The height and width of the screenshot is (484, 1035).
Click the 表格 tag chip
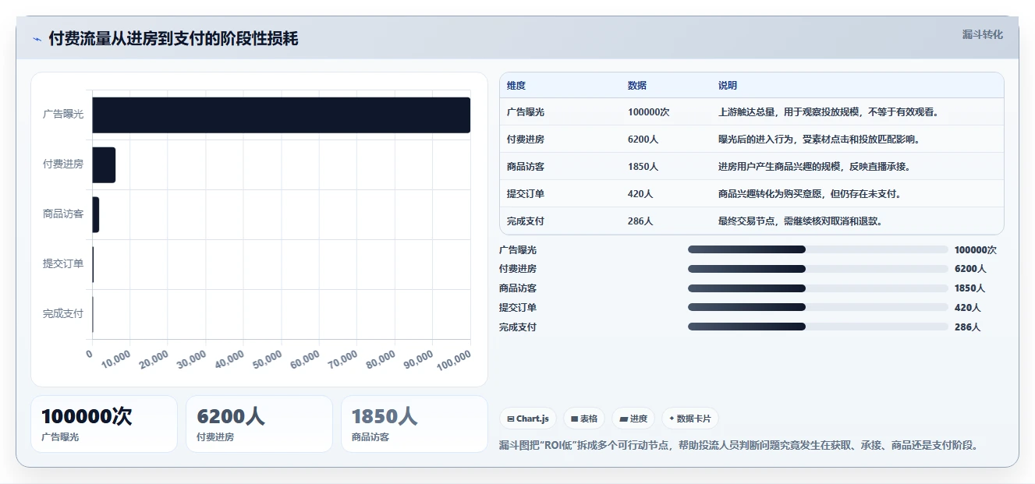pos(584,419)
